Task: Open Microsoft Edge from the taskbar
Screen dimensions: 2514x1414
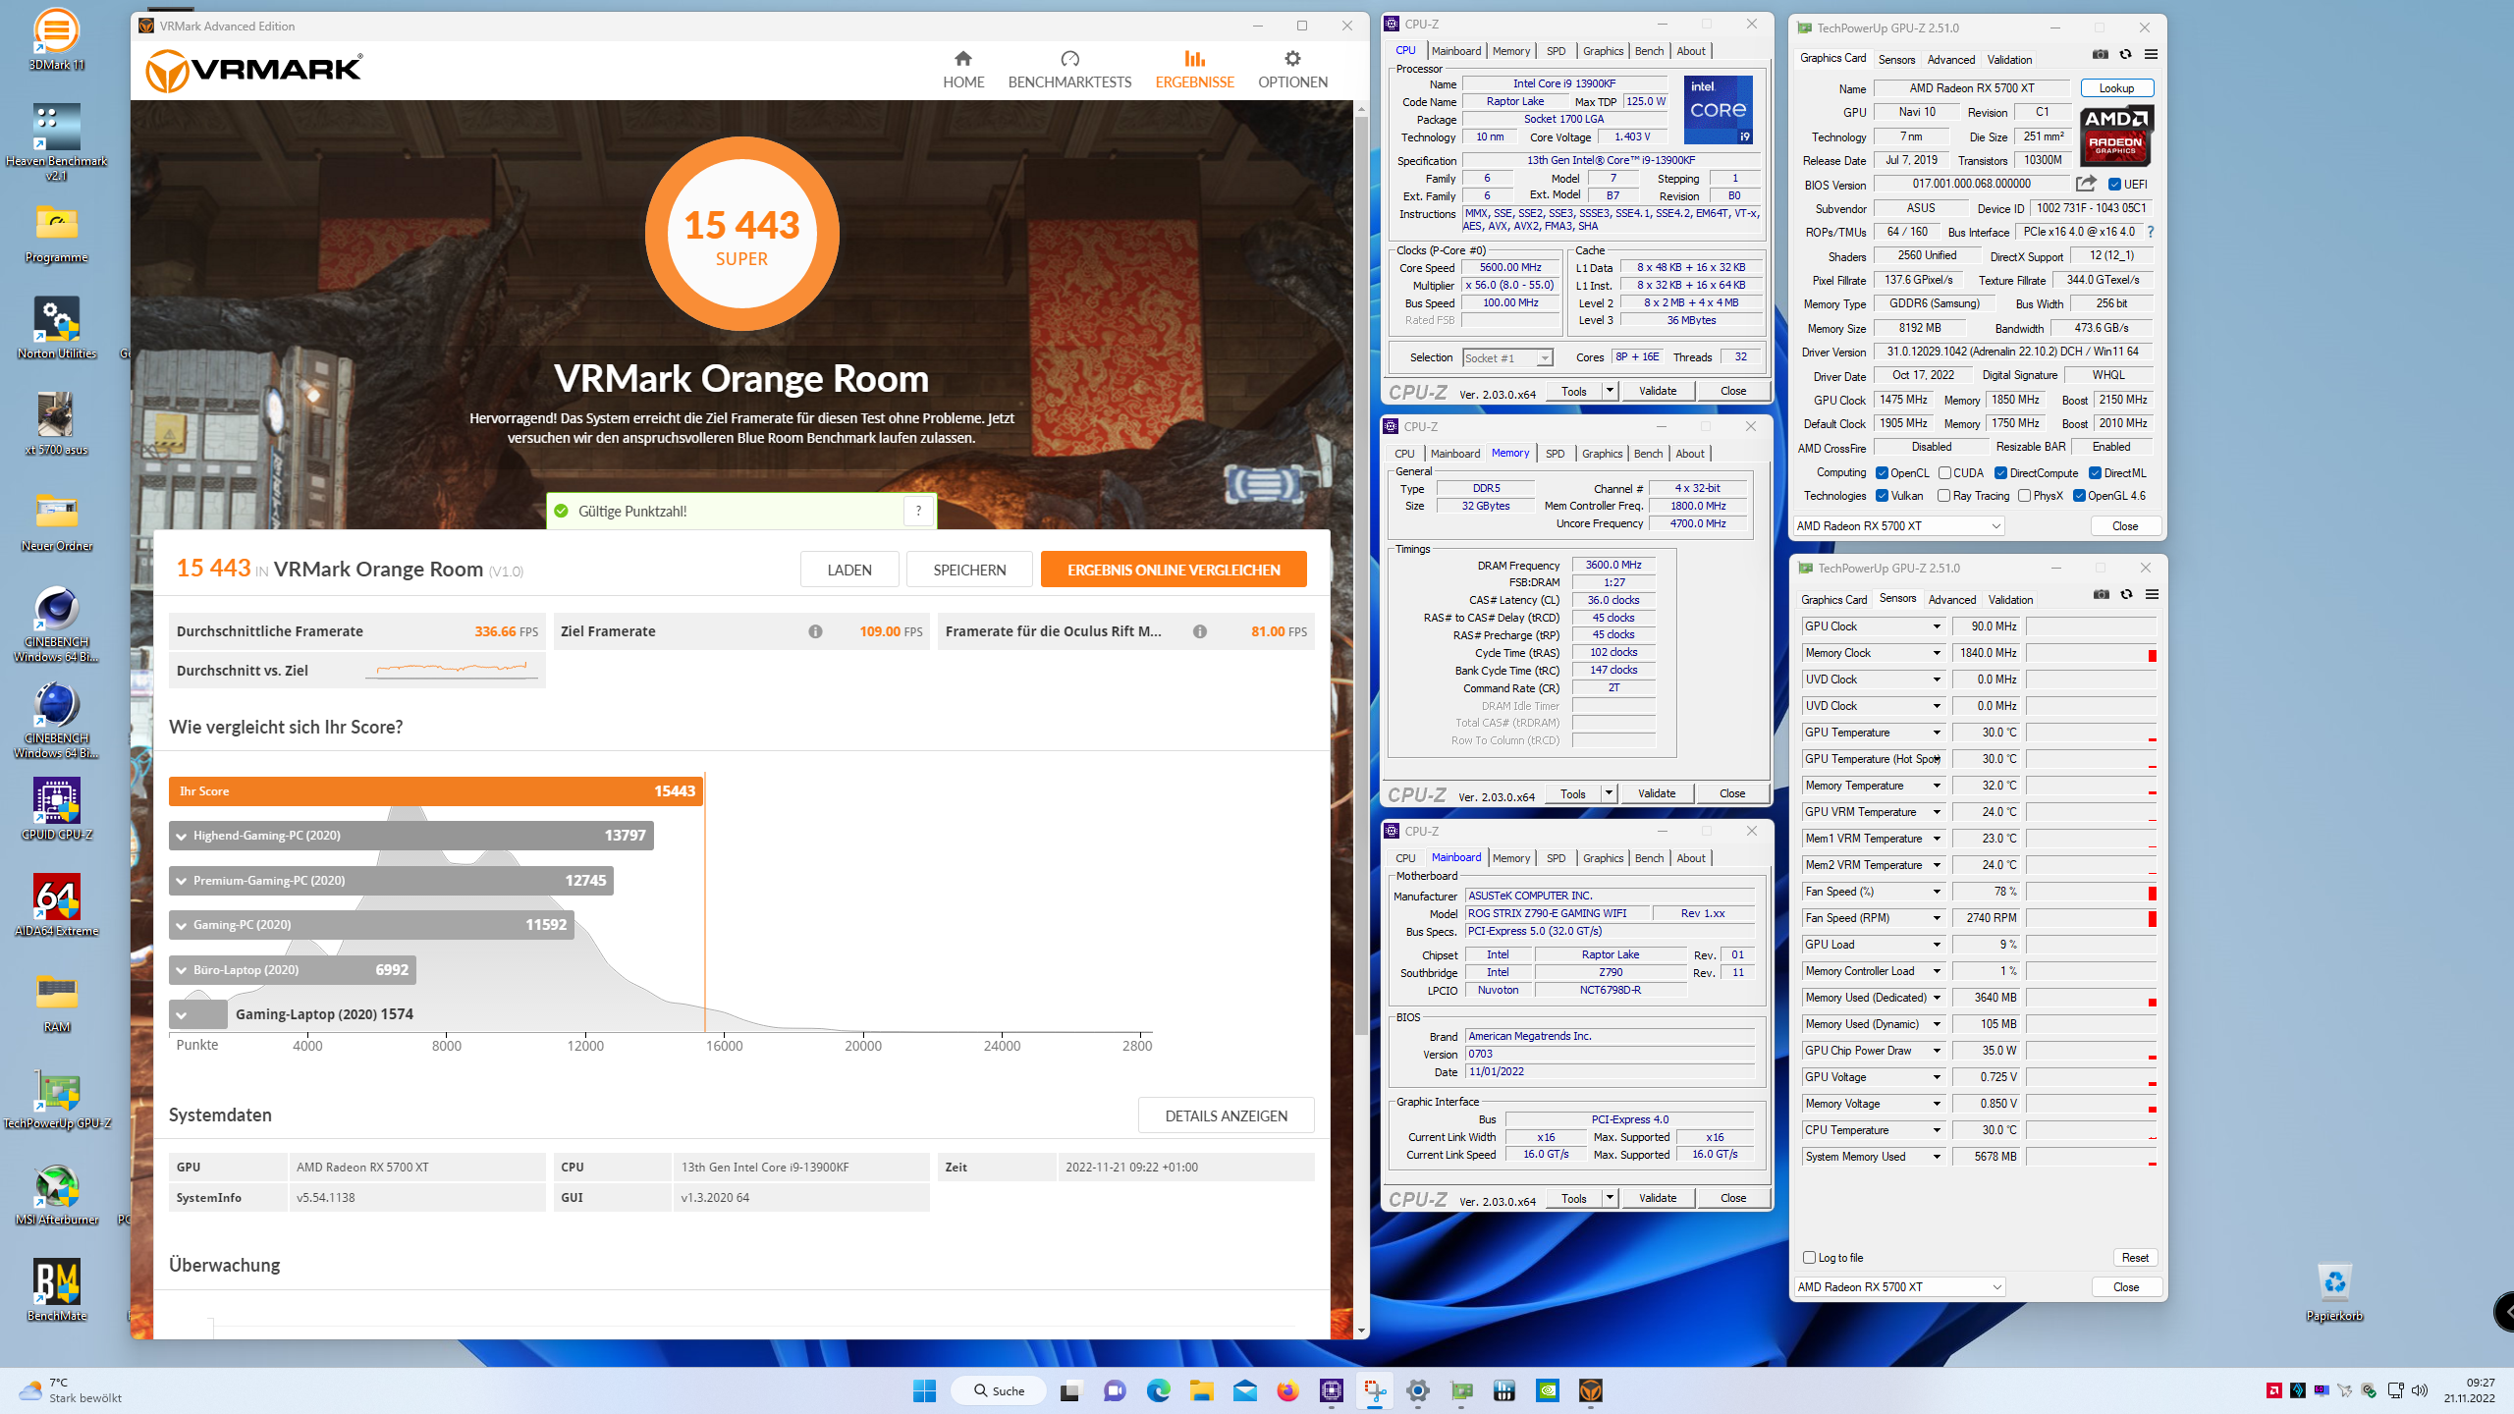Action: point(1158,1390)
